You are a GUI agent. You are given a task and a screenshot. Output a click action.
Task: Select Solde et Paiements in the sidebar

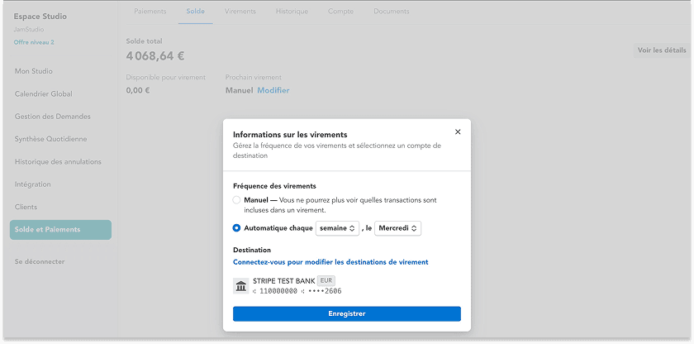60,230
